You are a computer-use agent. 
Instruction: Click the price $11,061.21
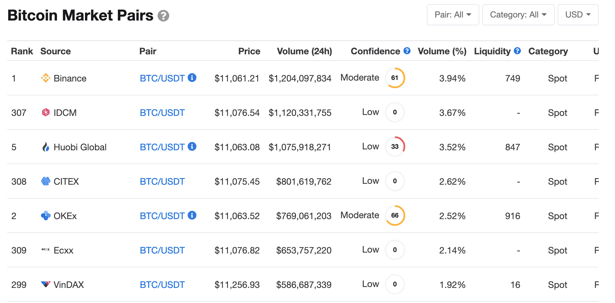(x=237, y=78)
